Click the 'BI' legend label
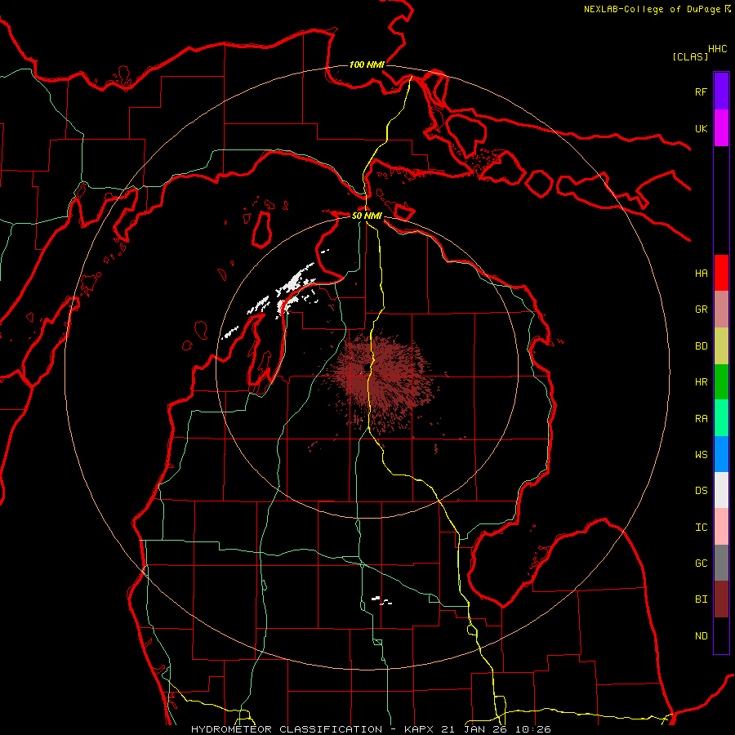 click(x=701, y=599)
